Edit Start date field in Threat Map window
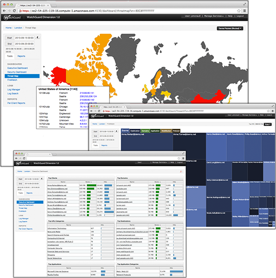The image size is (276, 278). click(24, 38)
